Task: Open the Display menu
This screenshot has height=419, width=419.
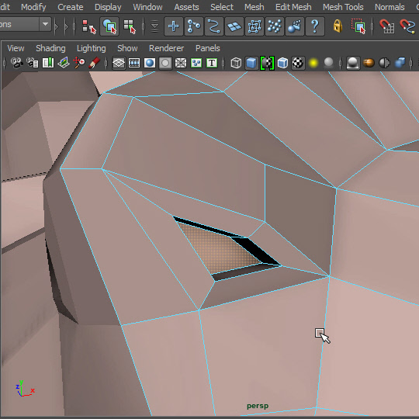Action: (108, 7)
